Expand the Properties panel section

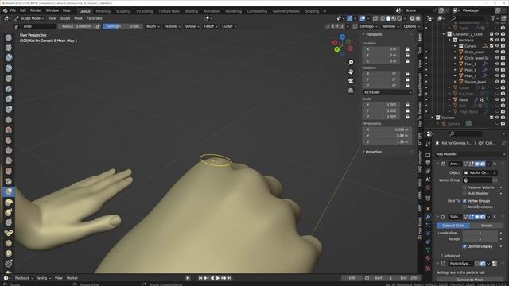tap(372, 152)
